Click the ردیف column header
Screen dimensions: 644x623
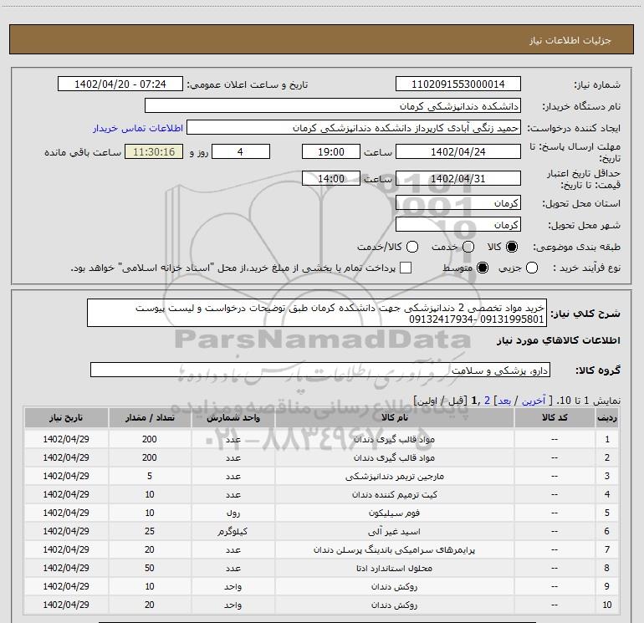tap(607, 417)
